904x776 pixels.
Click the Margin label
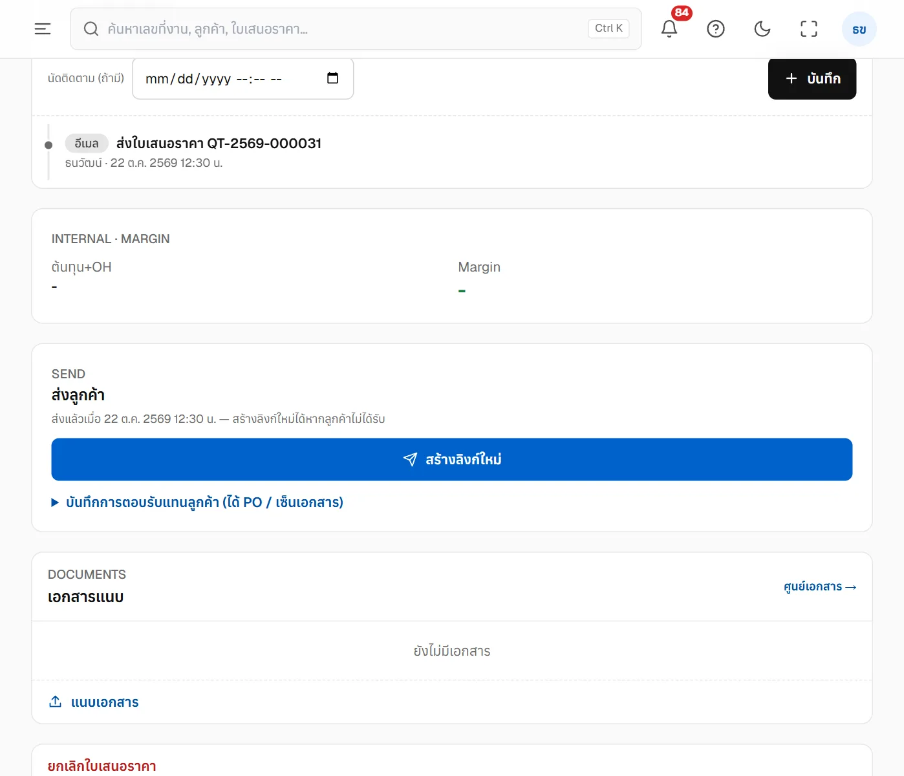(x=479, y=267)
